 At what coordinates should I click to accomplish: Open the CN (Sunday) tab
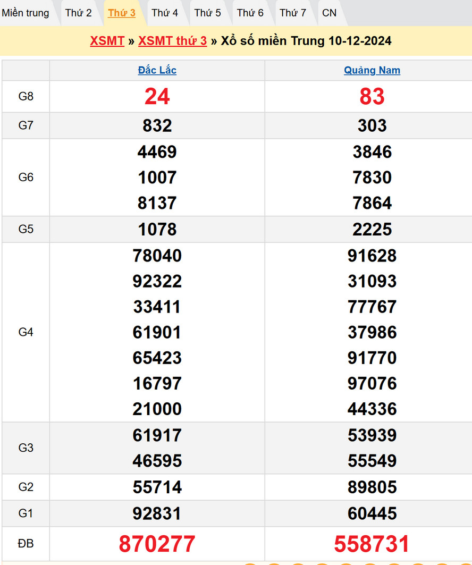click(x=330, y=13)
